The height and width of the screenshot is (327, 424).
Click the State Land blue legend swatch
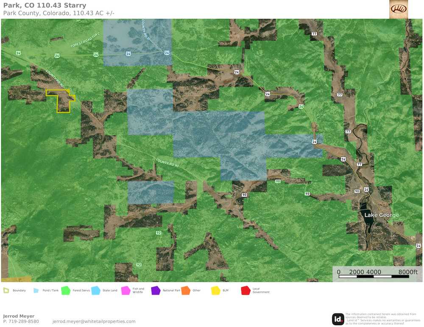click(x=95, y=290)
